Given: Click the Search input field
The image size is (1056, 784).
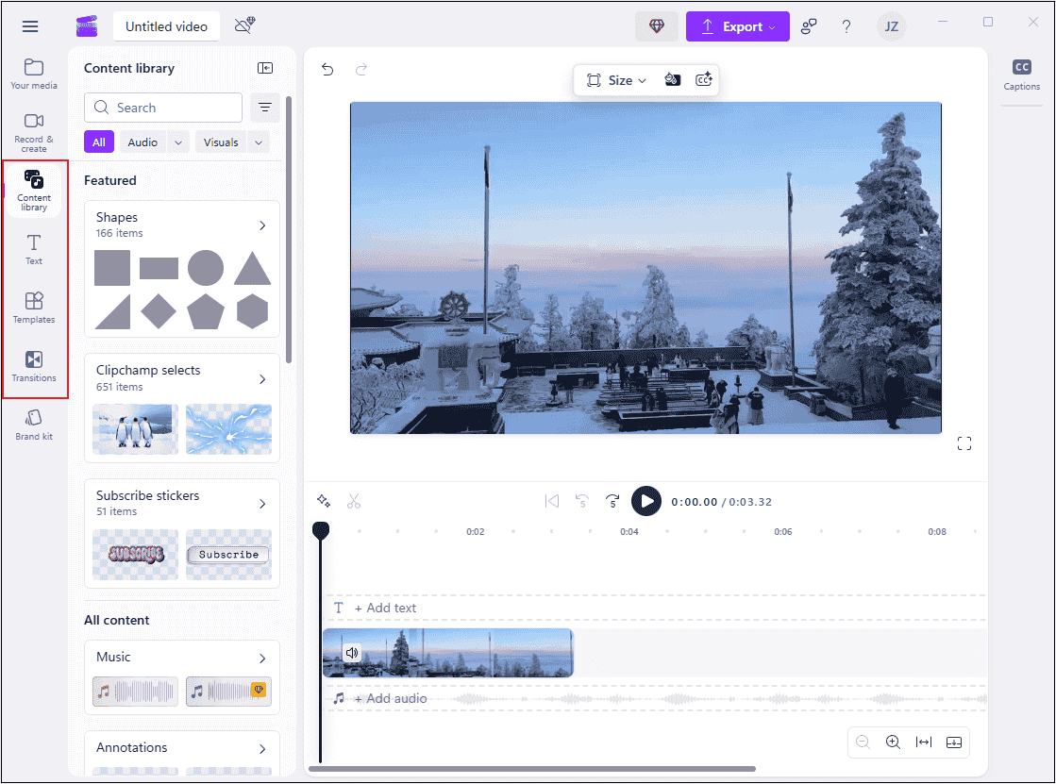Looking at the screenshot, I should point(163,108).
